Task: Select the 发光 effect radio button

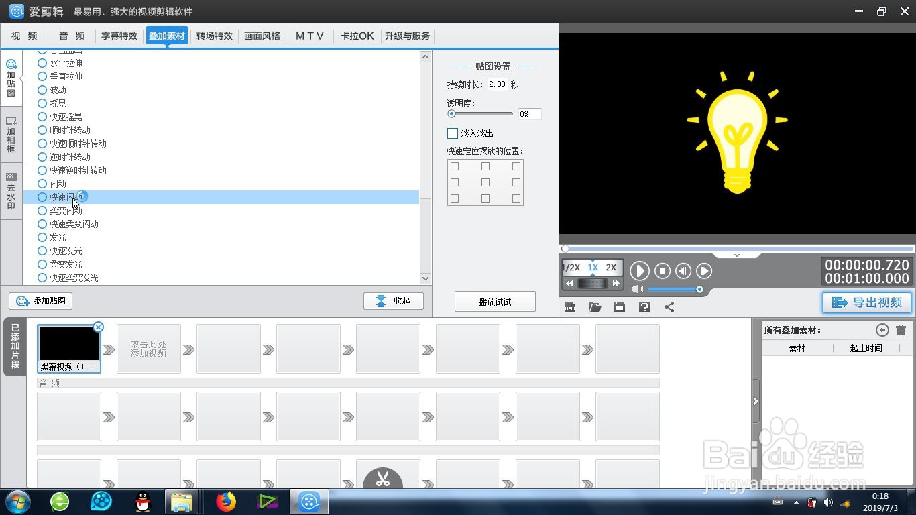Action: pyautogui.click(x=42, y=237)
